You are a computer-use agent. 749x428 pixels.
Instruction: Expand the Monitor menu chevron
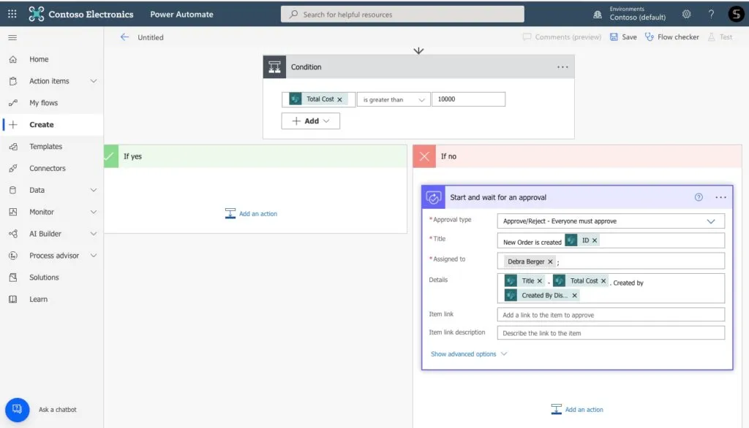click(94, 212)
